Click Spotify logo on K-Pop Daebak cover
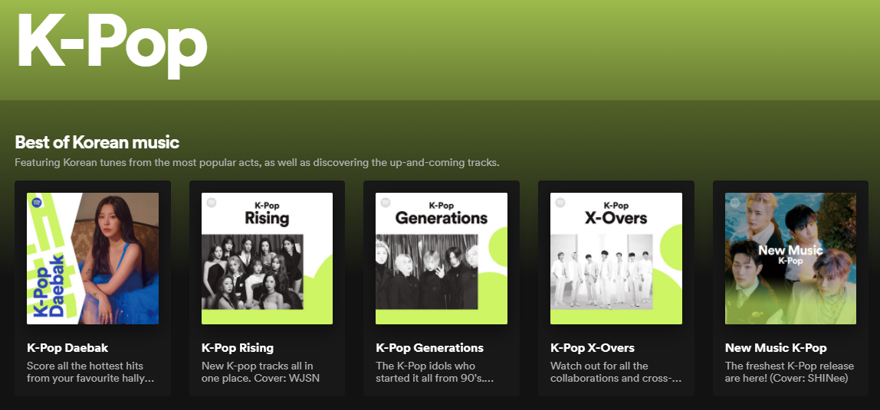The width and height of the screenshot is (880, 410). (37, 203)
